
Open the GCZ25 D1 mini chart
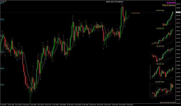click(x=162, y=37)
